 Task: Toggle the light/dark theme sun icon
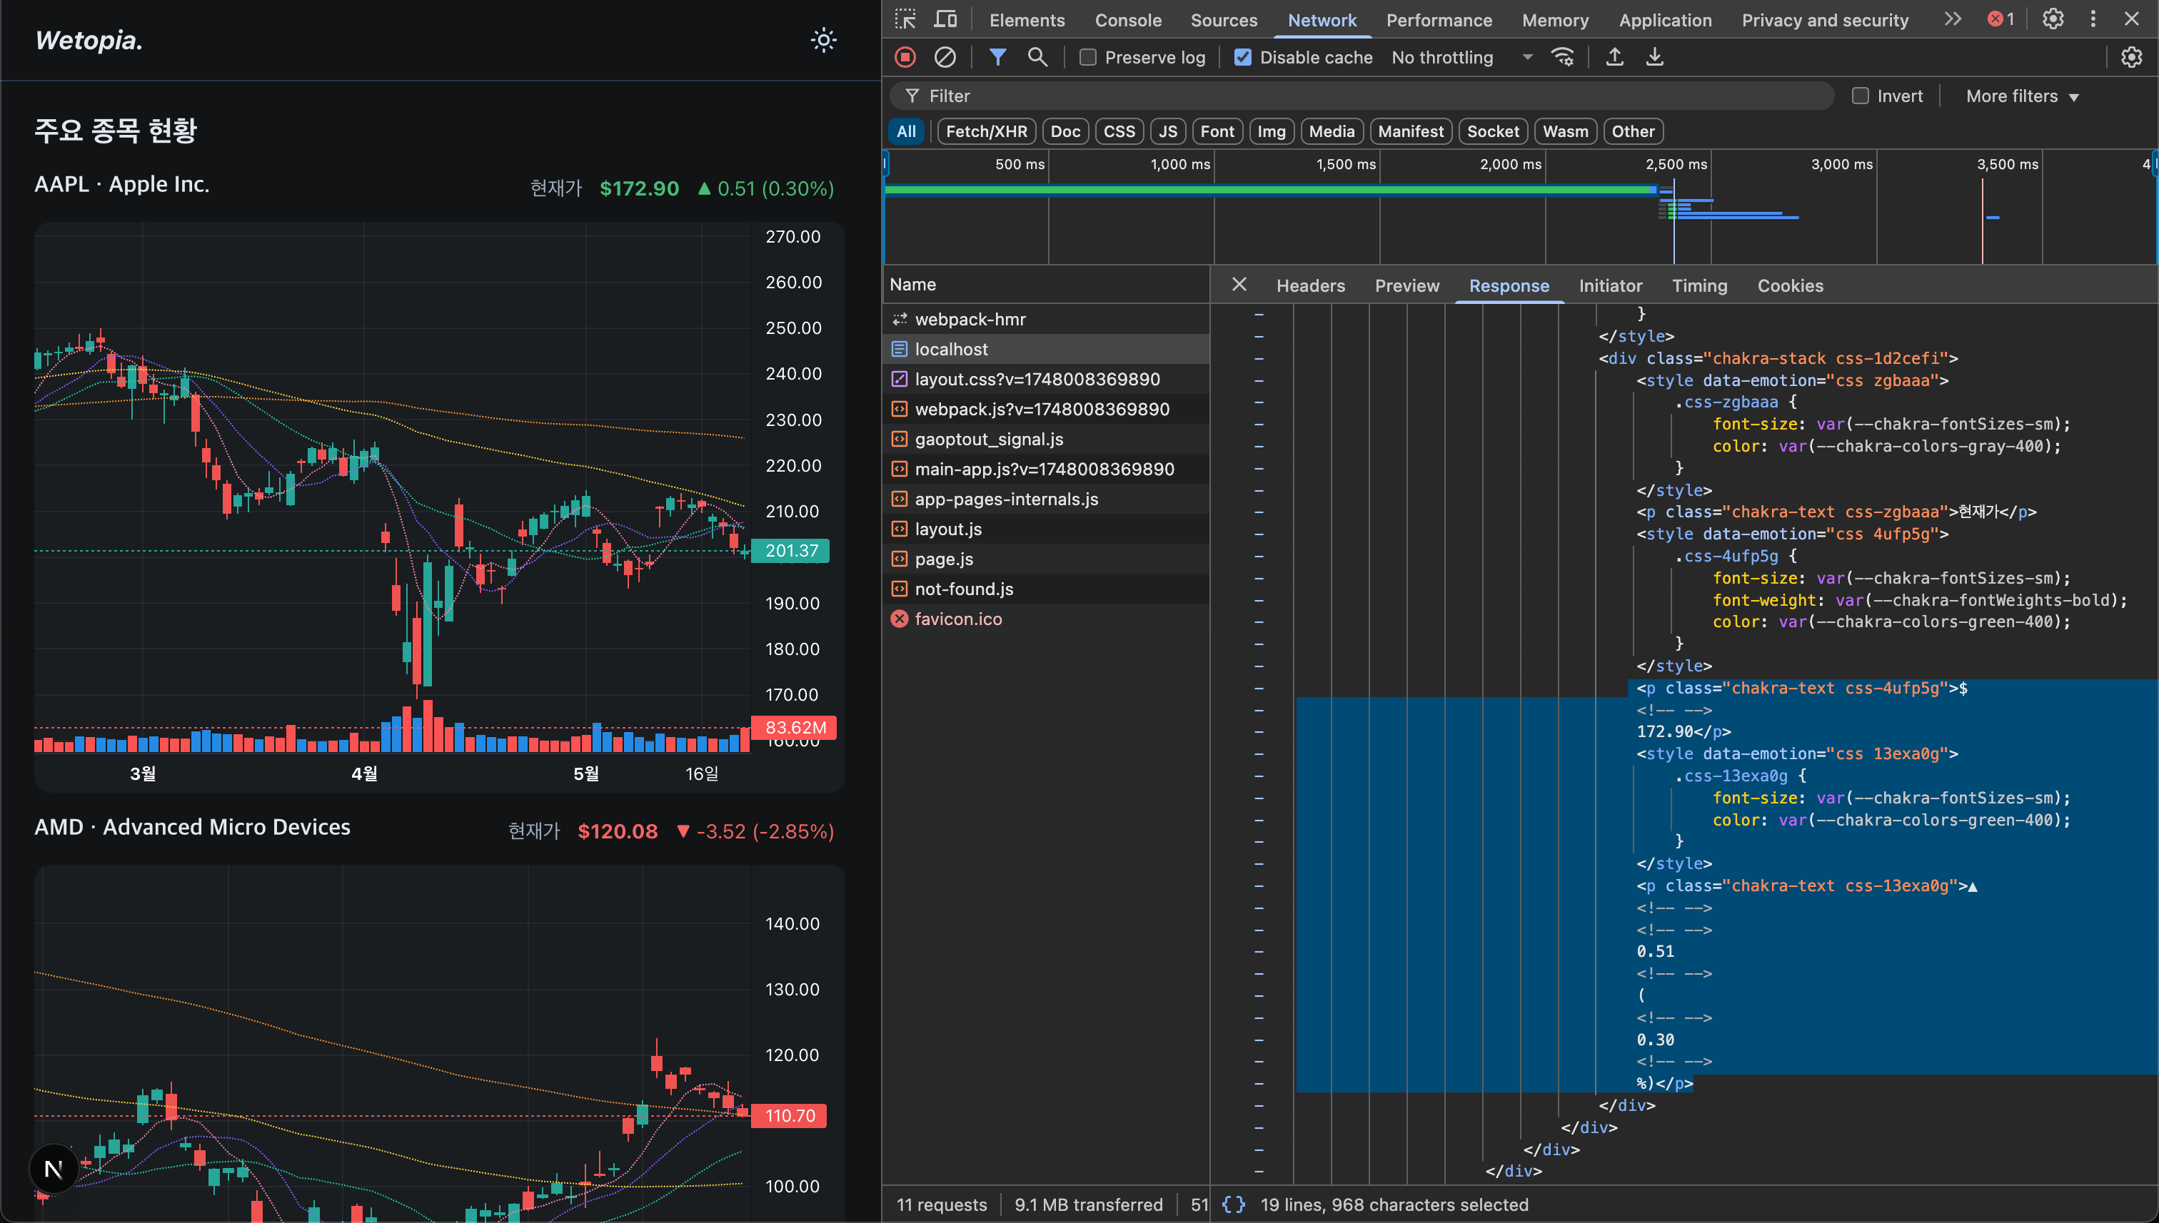click(x=824, y=41)
